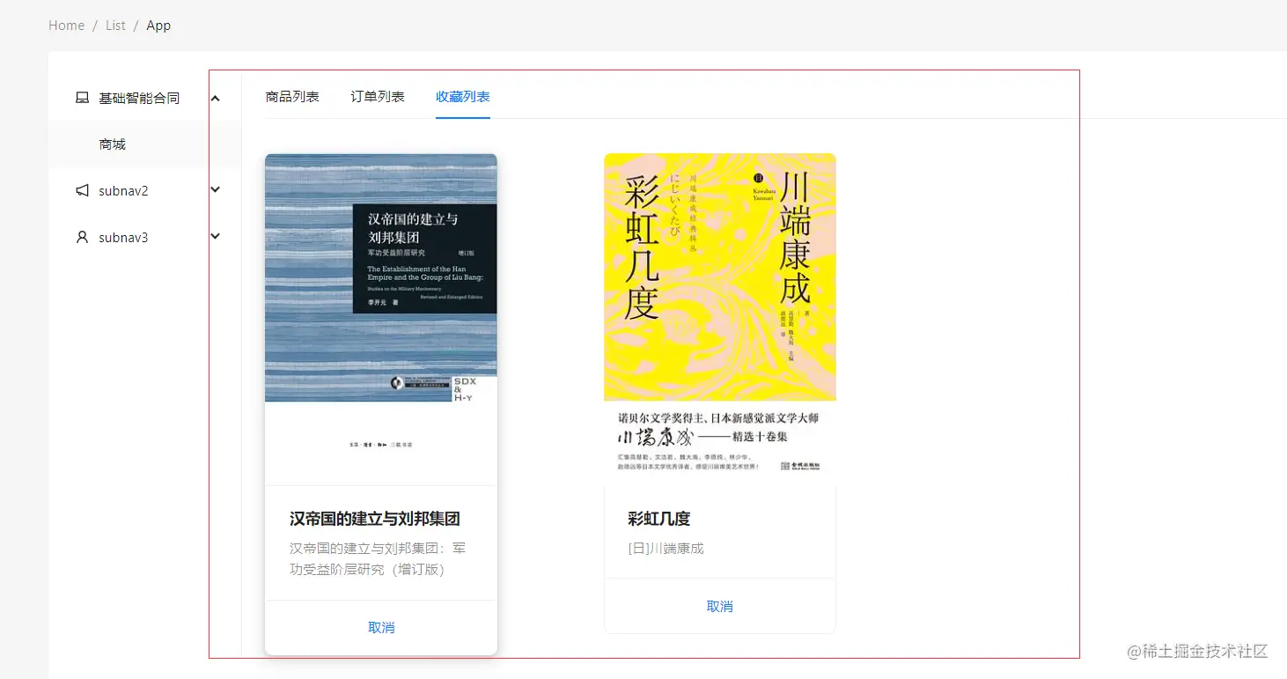1287x679 pixels.
Task: Click the megaphone icon next to subnav2
Action: coord(82,190)
